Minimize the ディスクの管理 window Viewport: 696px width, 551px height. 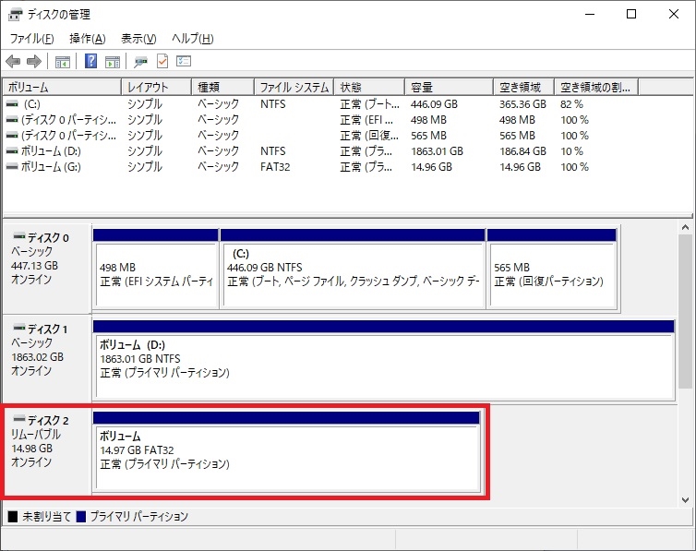tap(590, 14)
